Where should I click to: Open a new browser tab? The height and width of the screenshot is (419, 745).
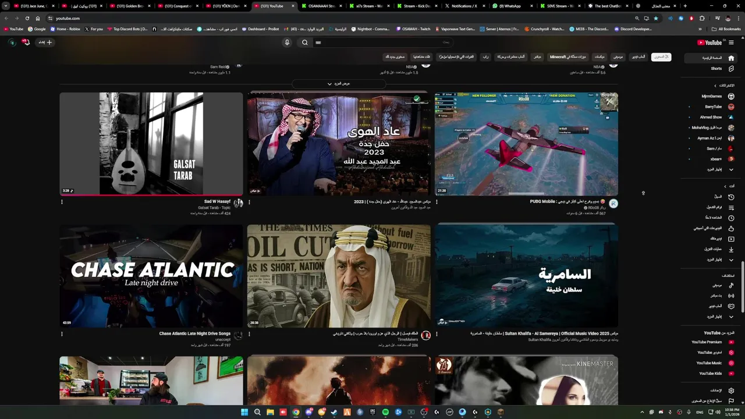point(685,6)
